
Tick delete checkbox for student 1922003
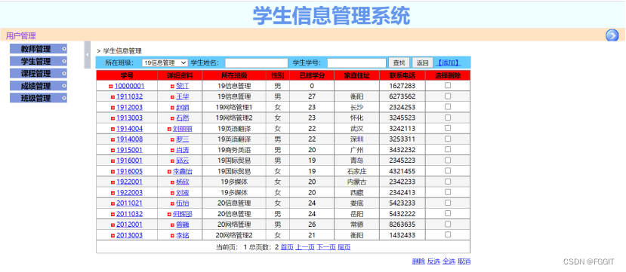coord(448,192)
